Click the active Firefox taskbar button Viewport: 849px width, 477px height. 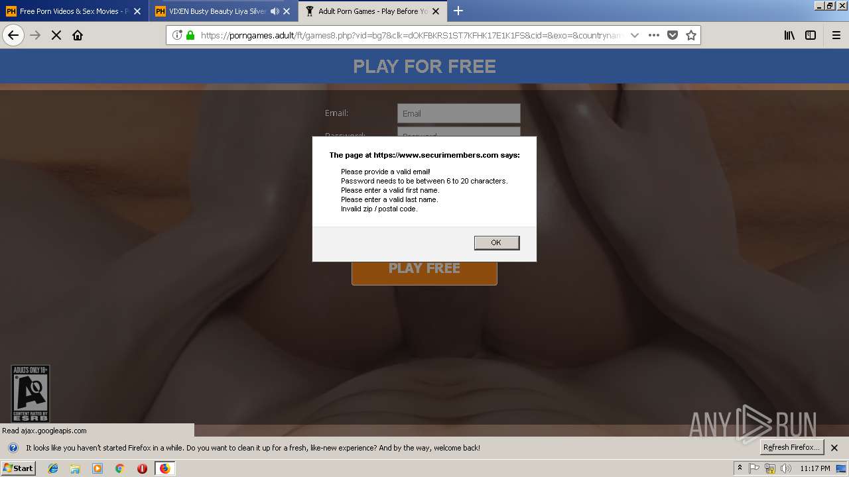[x=164, y=468]
